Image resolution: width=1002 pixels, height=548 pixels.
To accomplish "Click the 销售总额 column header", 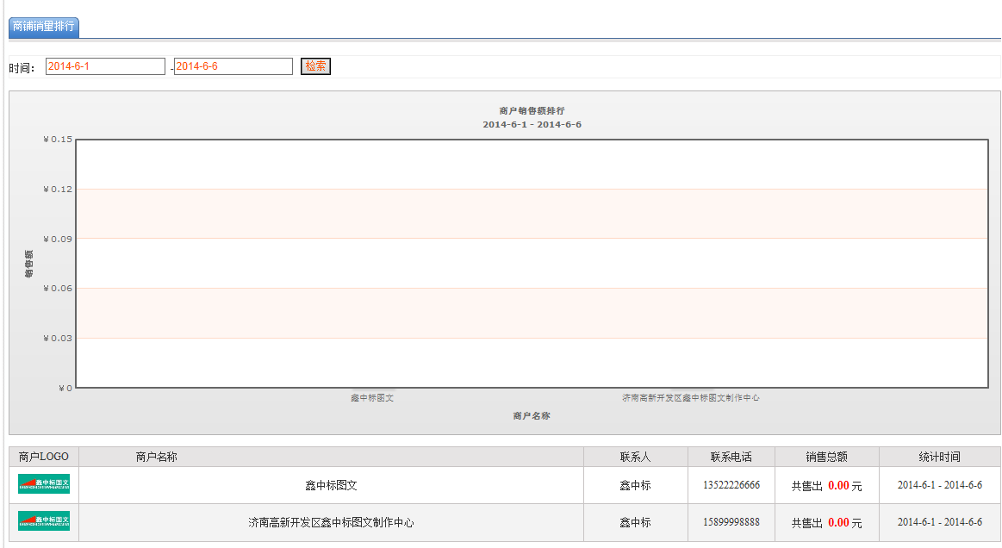I will coord(826,457).
